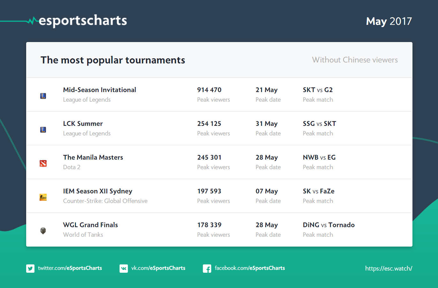This screenshot has height=288, width=438.
Task: Visit the https://esc.watch/ link
Action: 389,269
